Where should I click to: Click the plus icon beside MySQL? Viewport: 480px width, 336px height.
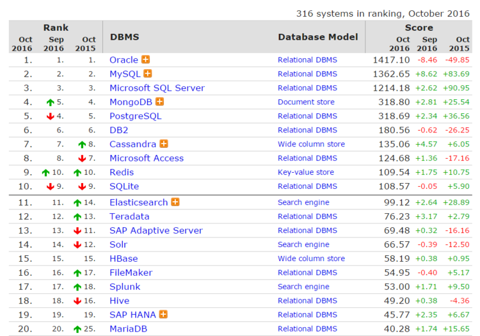148,74
